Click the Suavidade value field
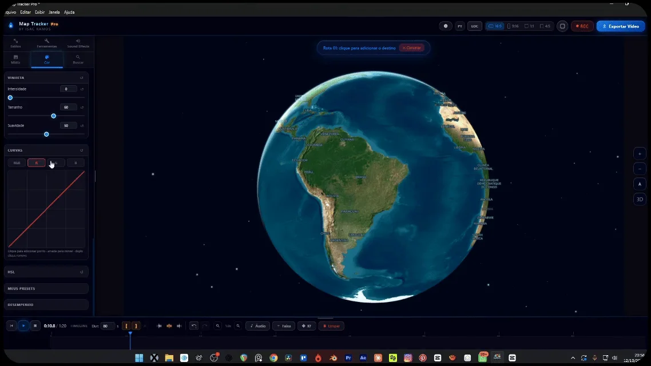651x366 pixels. [68, 125]
